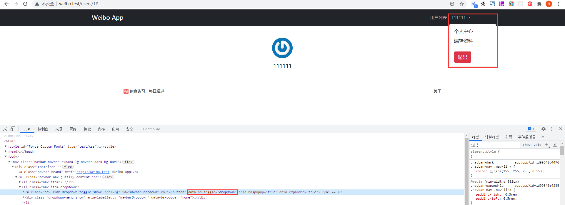The height and width of the screenshot is (205, 565).
Task: Close the DevTools panel
Action: tap(561, 129)
